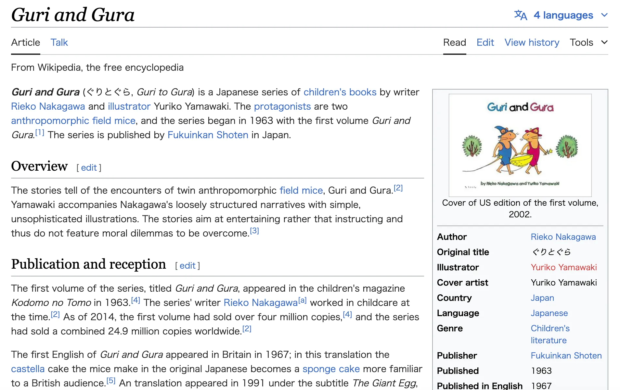Screen dimensions: 620x390
Task: Follow the Fukuinkan Shoten link in intro
Action: 208,135
